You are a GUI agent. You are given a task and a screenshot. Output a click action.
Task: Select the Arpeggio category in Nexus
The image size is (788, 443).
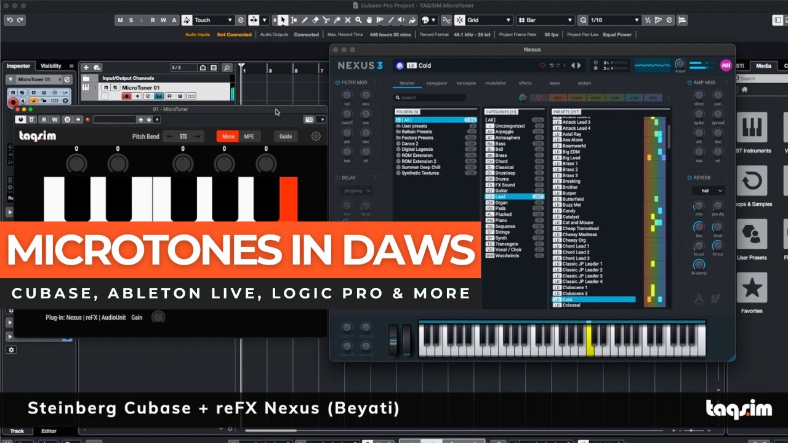coord(514,132)
